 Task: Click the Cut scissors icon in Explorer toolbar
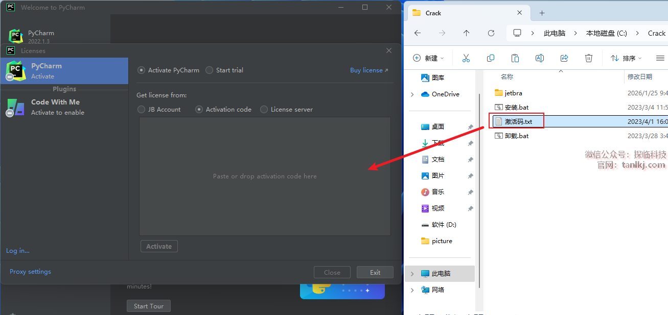pyautogui.click(x=466, y=58)
